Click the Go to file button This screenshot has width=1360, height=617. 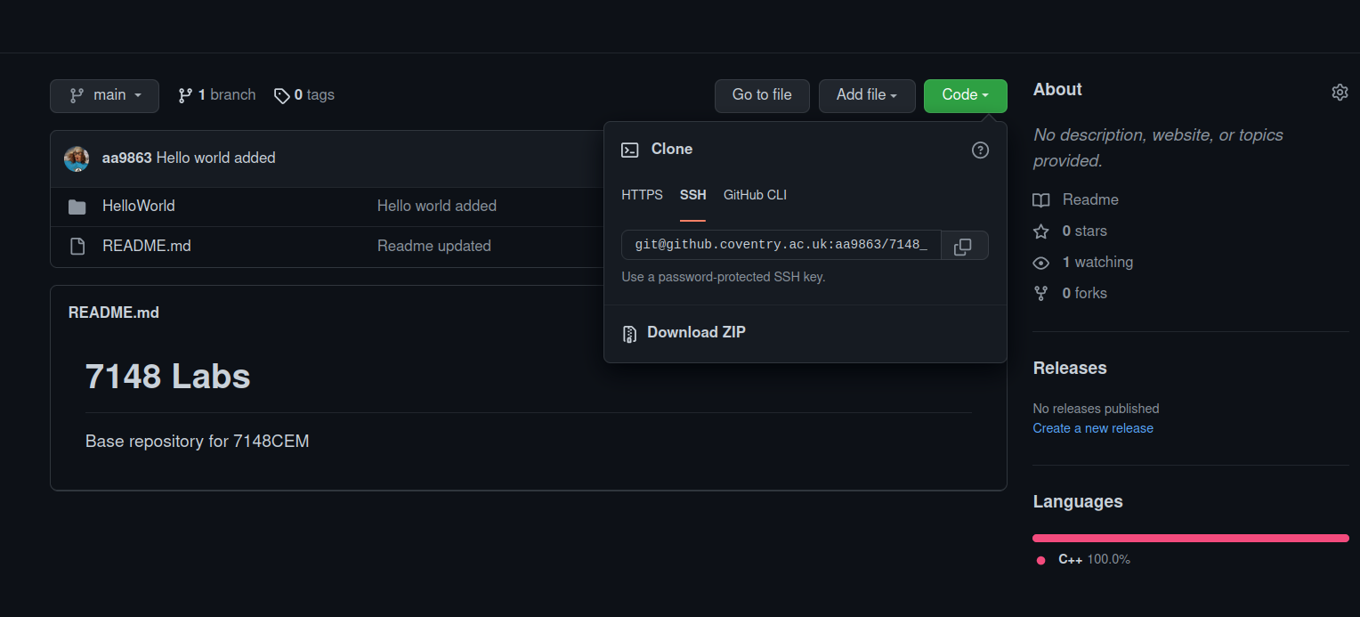(761, 95)
